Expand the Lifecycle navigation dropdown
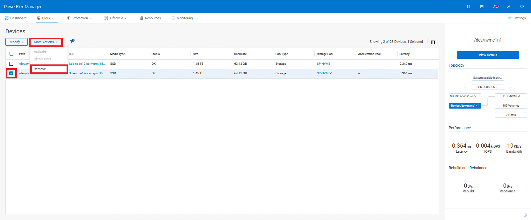 [x=116, y=18]
